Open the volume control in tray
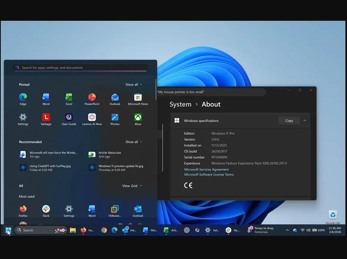The image size is (347, 259). [308, 230]
